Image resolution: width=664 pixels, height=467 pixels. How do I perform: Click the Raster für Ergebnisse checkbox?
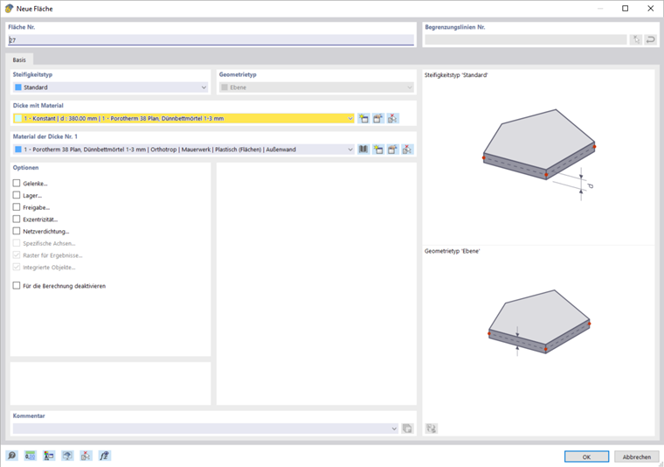click(17, 255)
